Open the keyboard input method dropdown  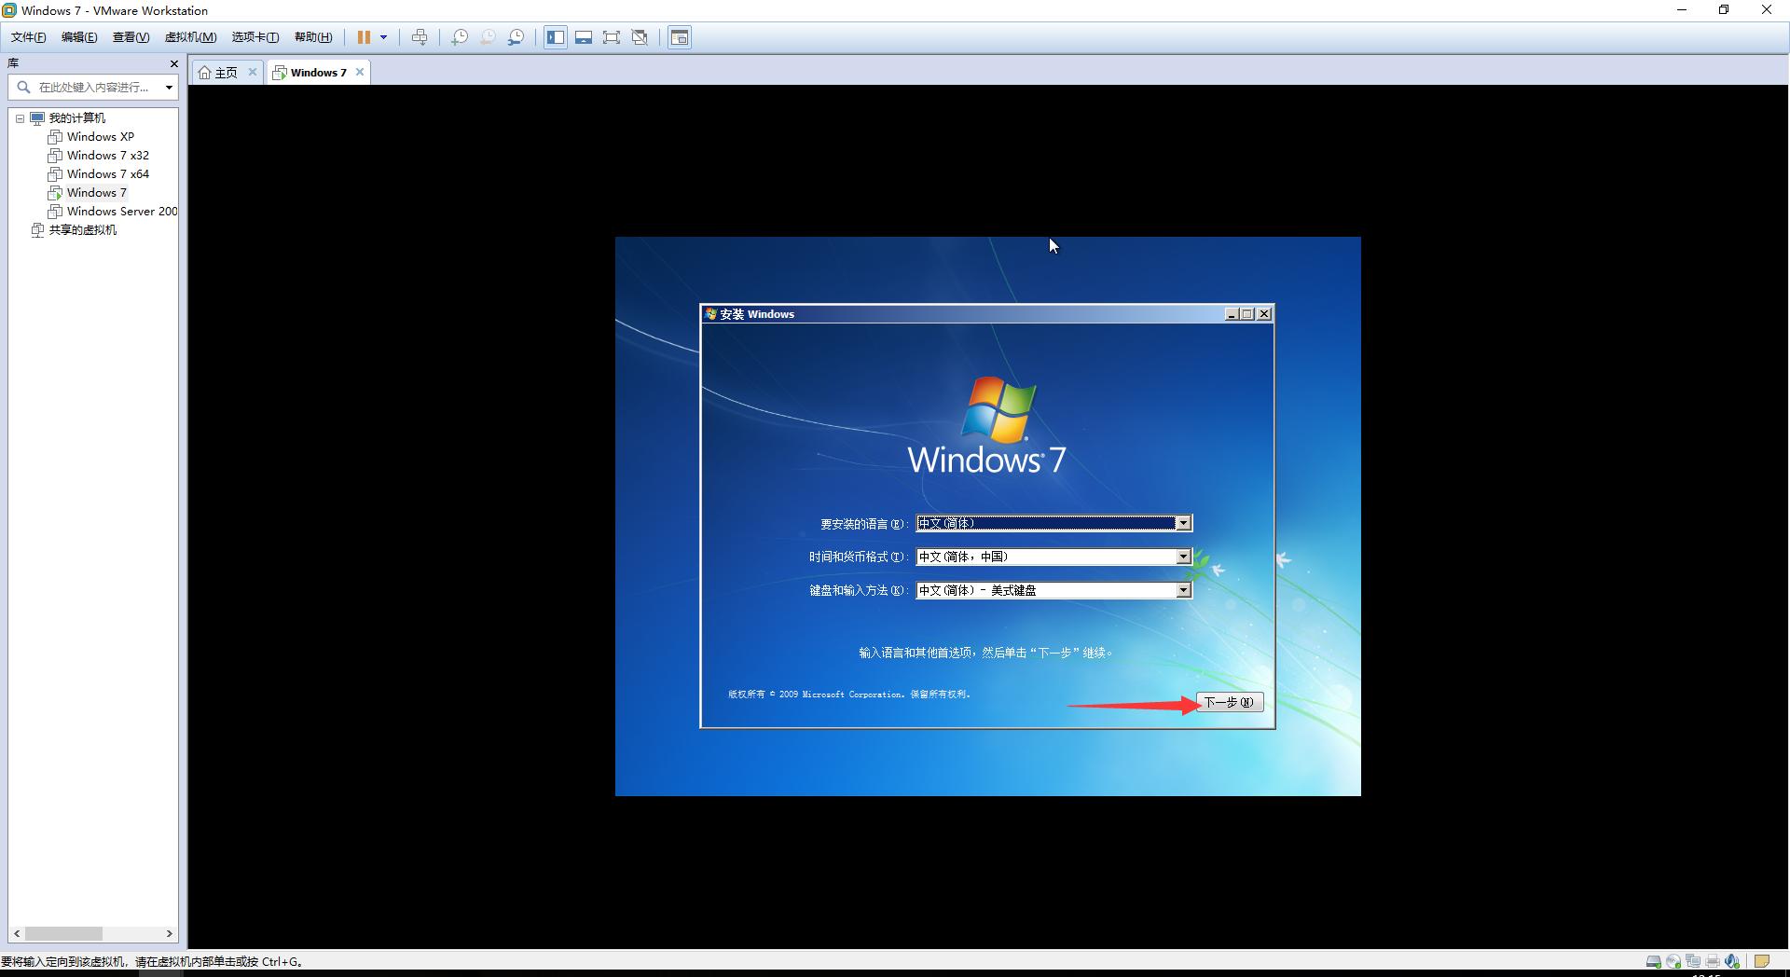[x=1182, y=589]
